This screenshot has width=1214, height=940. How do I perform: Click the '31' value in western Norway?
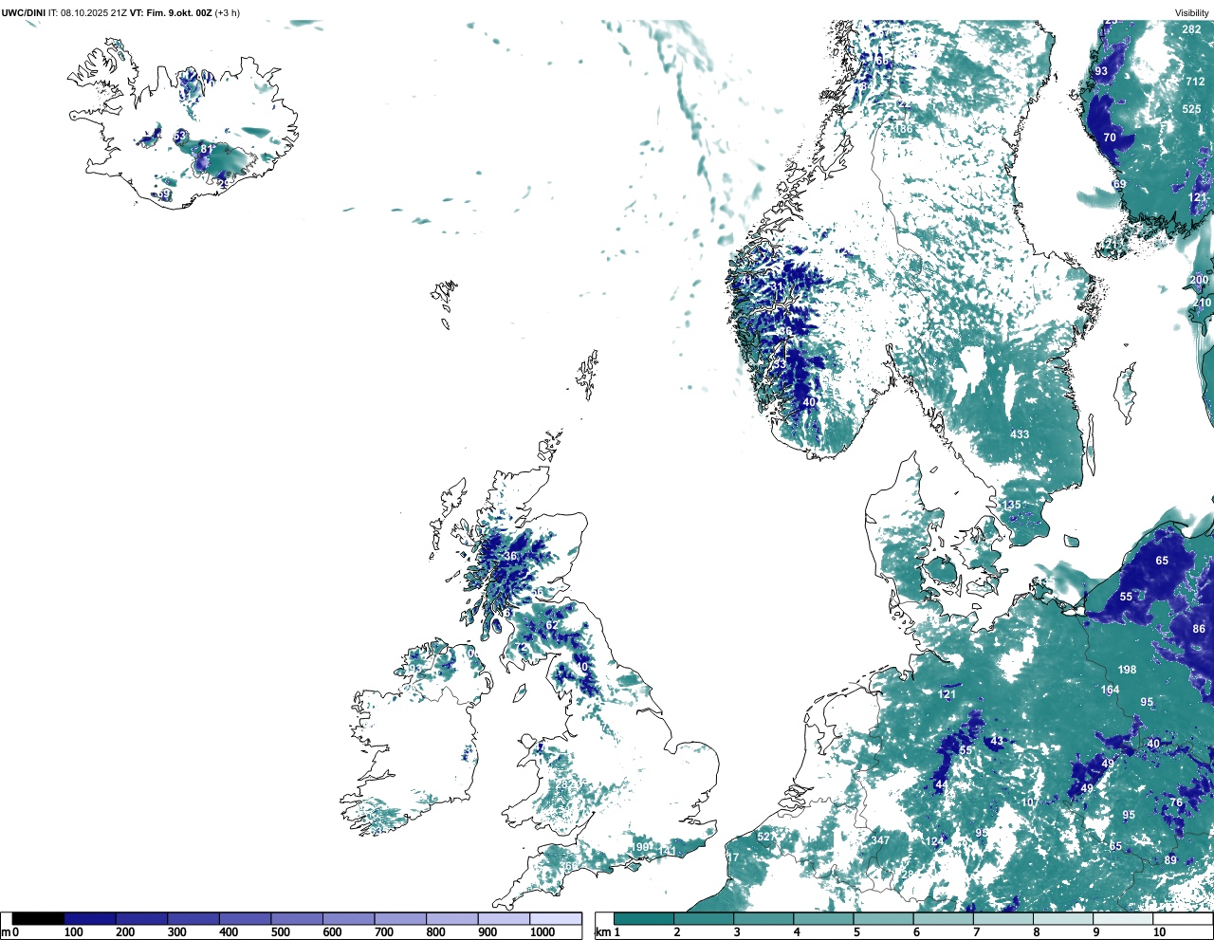pyautogui.click(x=777, y=286)
